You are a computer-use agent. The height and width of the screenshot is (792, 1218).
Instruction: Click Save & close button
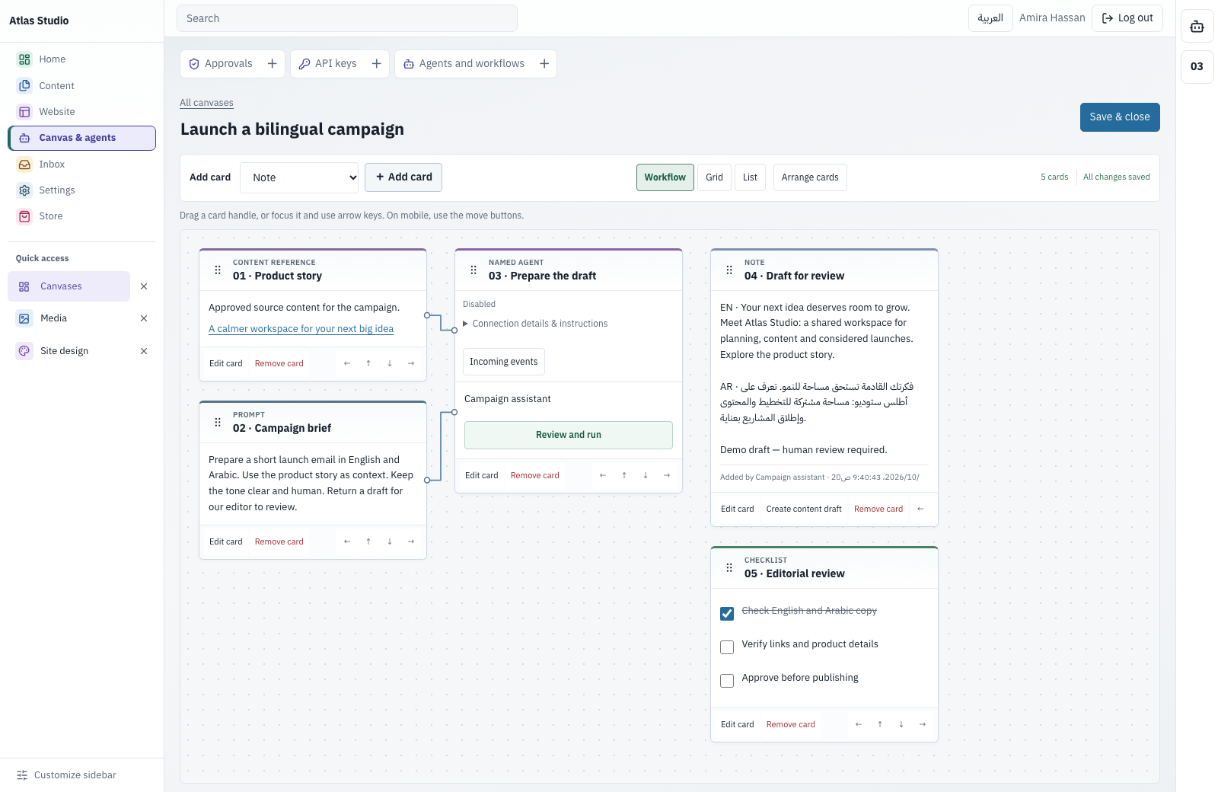[1120, 117]
